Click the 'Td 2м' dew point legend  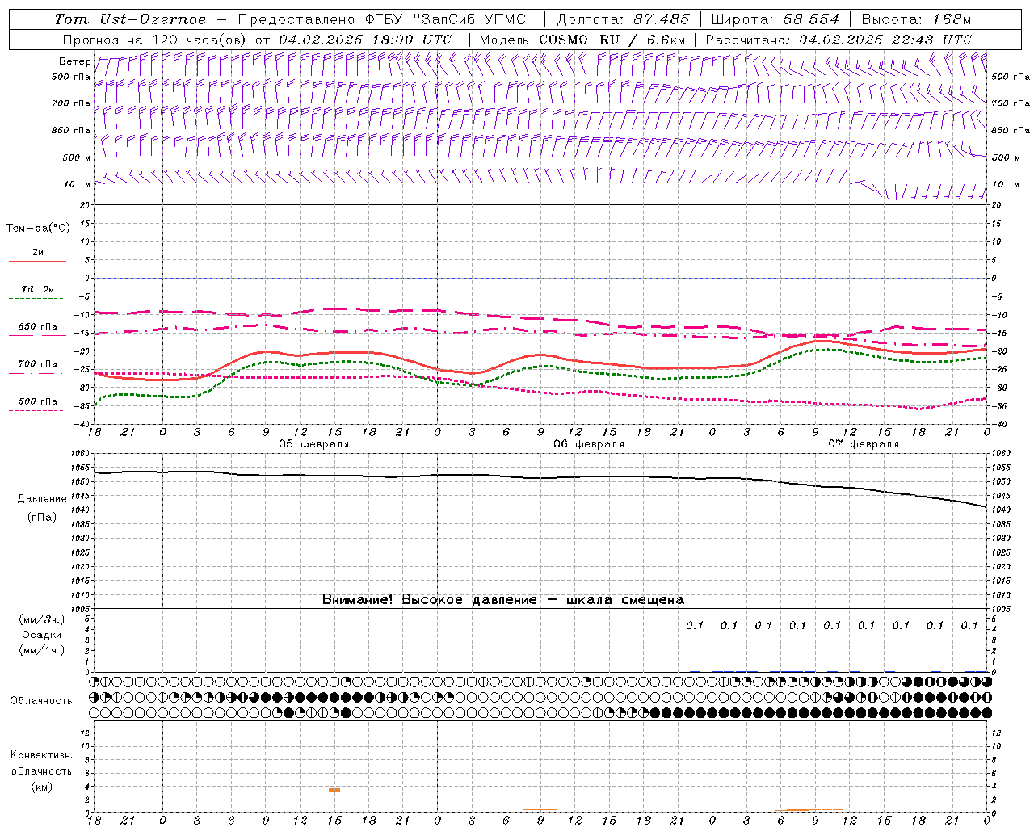(x=38, y=289)
